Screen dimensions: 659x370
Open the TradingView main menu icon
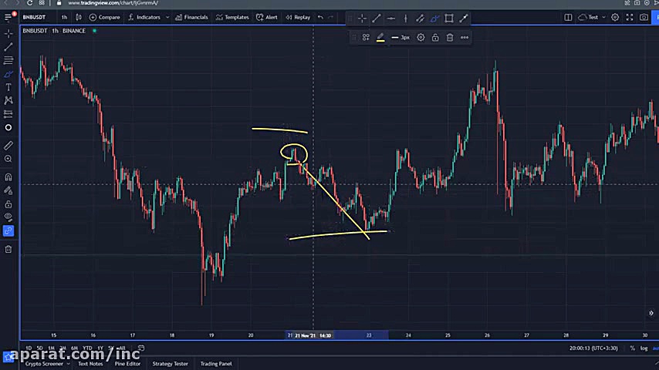(8, 17)
